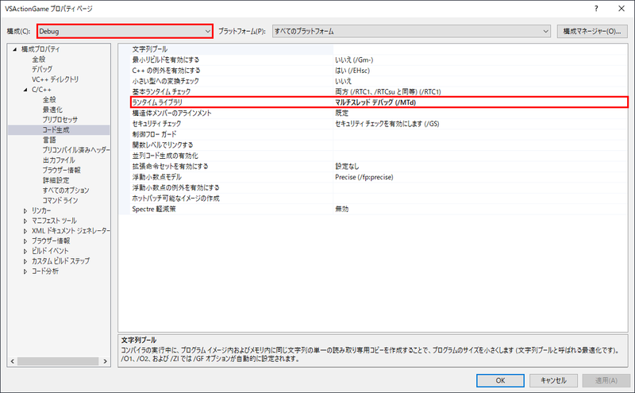This screenshot has width=635, height=393.
Task: Select ホットパッチ可能なイメージの作成 property
Action: pos(175,198)
